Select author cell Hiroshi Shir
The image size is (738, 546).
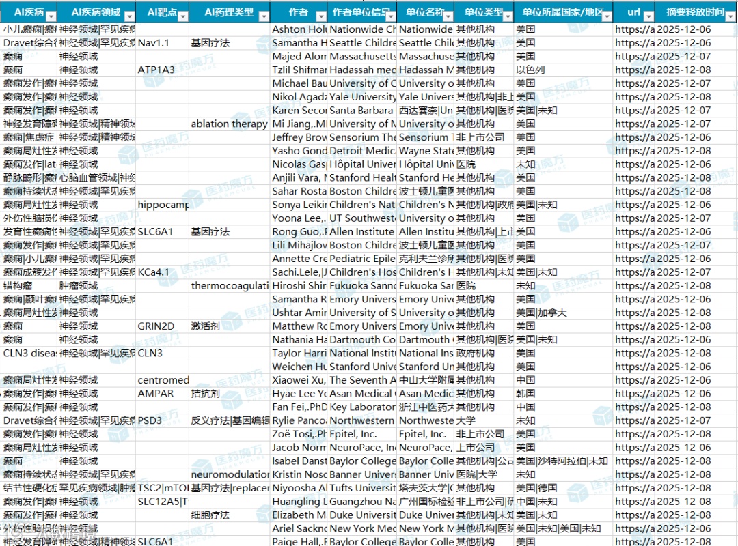[299, 285]
